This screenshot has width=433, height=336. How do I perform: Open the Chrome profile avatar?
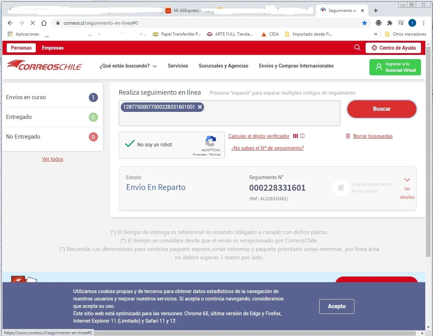412,23
